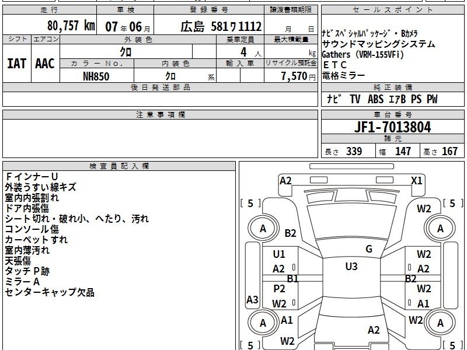This screenshot has height=350, width=467.
Task: Select the inspection date 07年06月
Action: [128, 27]
